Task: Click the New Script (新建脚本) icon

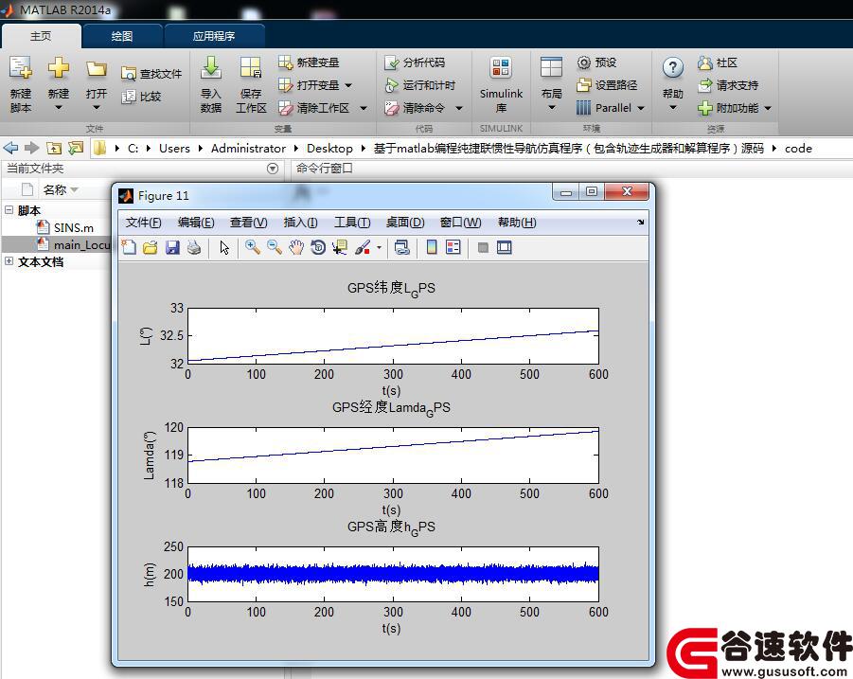Action: (x=21, y=69)
